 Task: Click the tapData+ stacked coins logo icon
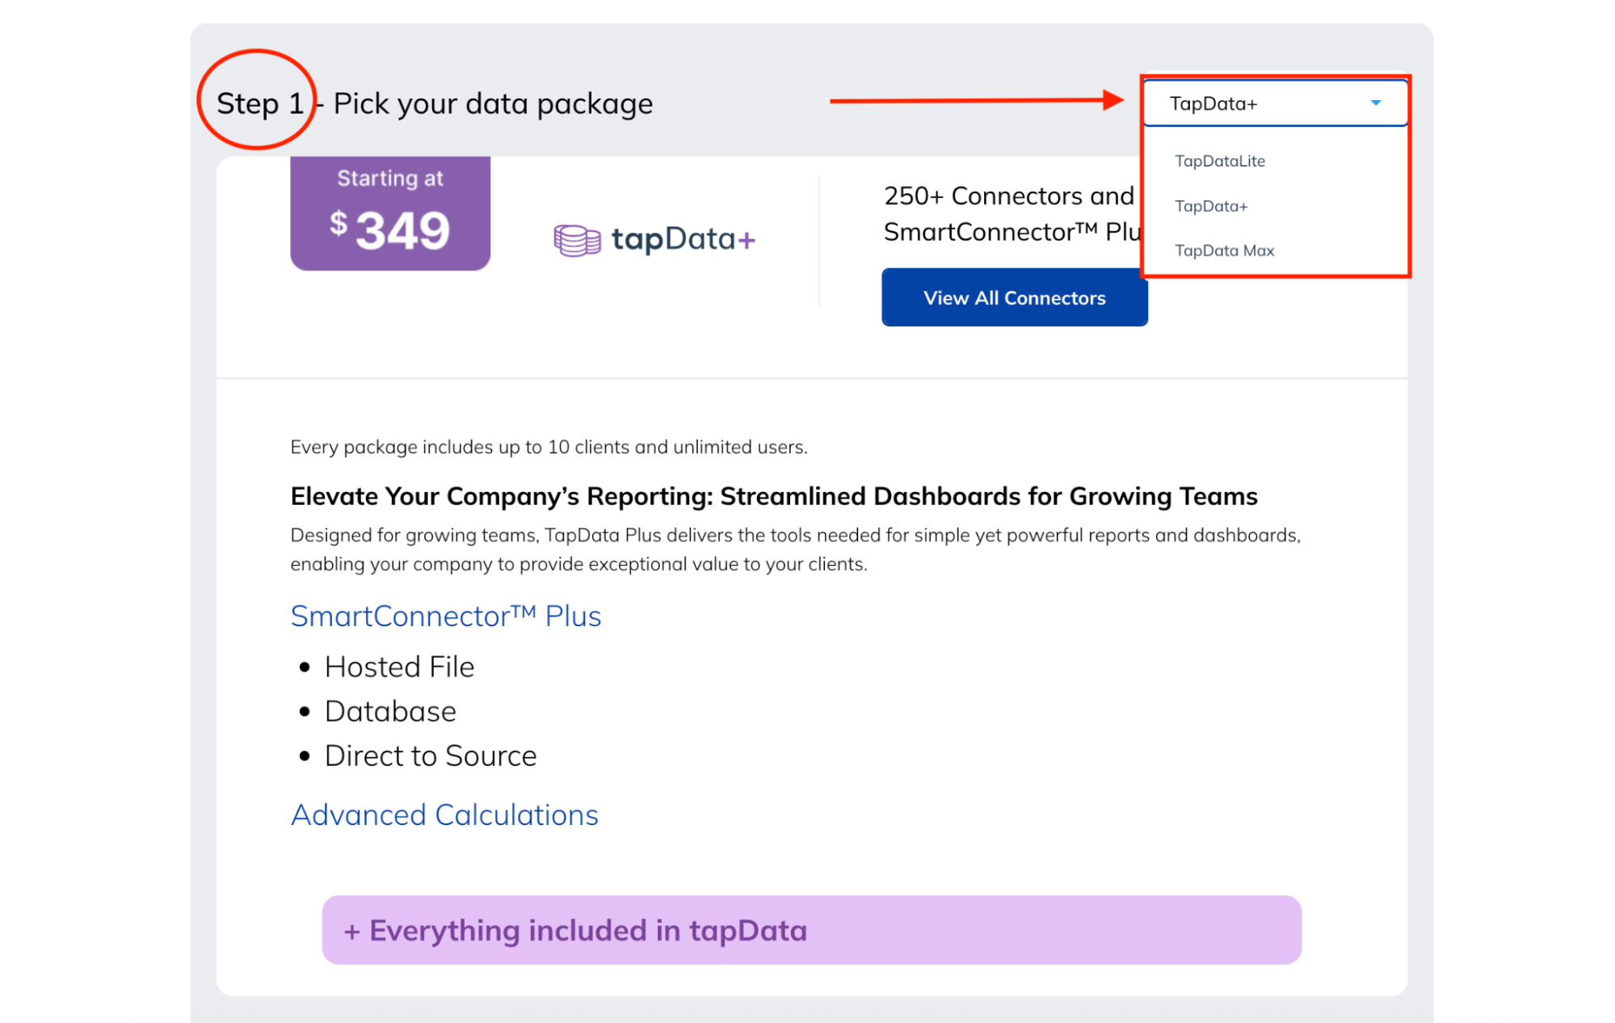[x=577, y=239]
